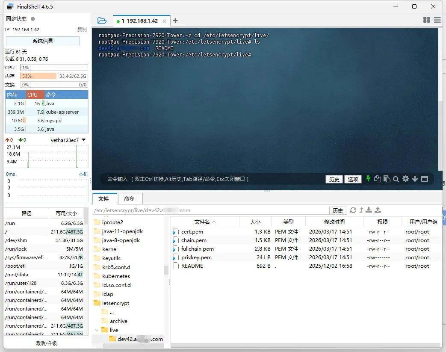Click the command input field
Viewport: 446px width, 352px height.
click(213, 179)
